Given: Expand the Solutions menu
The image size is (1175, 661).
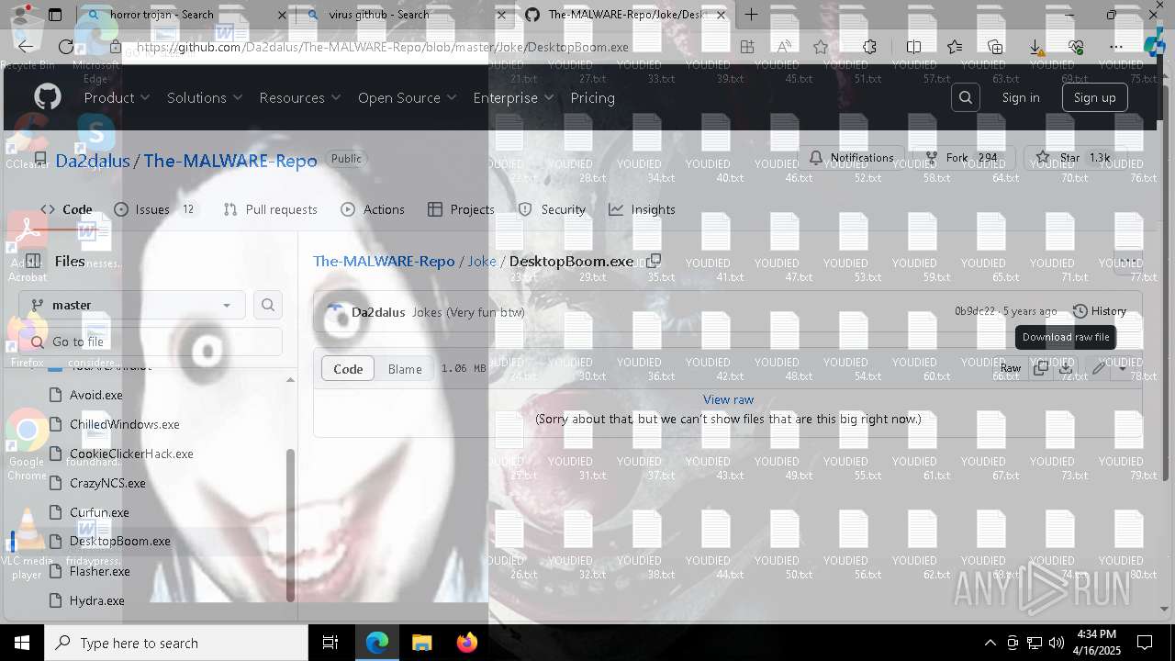Looking at the screenshot, I should pos(205,97).
